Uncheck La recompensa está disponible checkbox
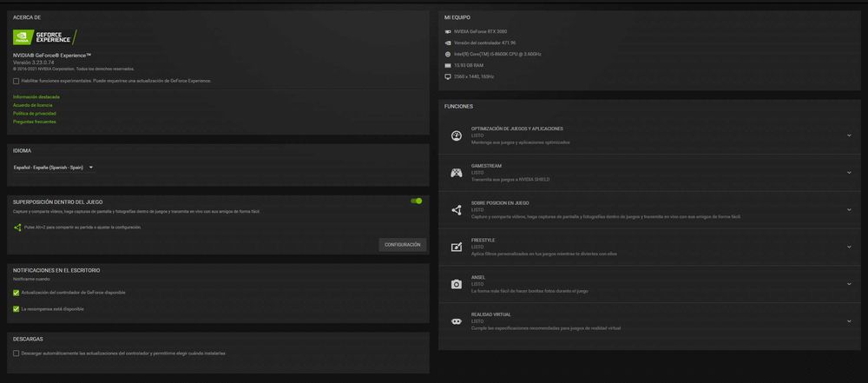The width and height of the screenshot is (868, 383). (x=16, y=309)
